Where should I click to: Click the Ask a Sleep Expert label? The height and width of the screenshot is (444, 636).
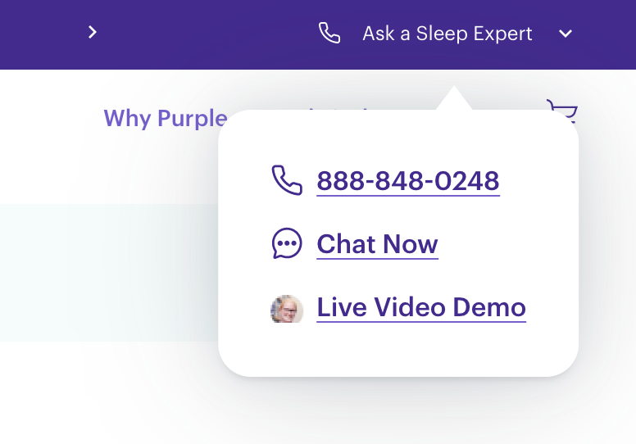pyautogui.click(x=447, y=34)
